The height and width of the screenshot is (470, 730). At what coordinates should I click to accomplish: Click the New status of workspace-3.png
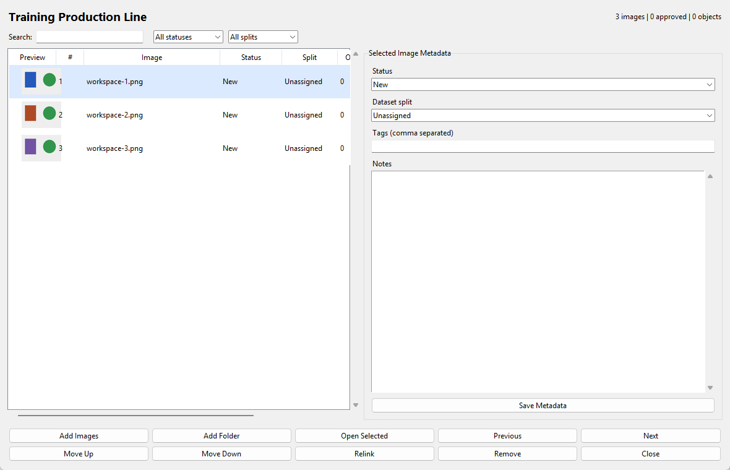(x=230, y=148)
